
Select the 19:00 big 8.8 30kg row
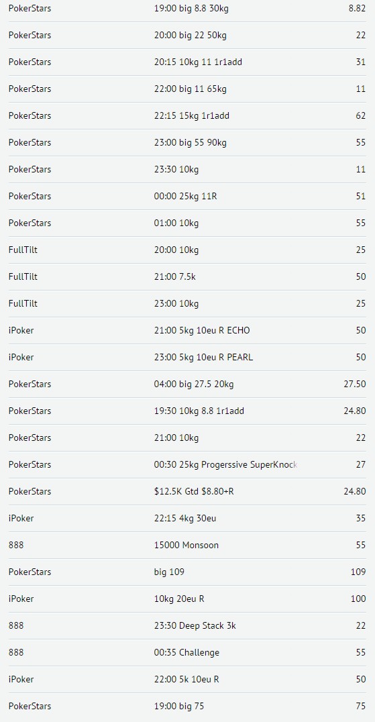click(187, 8)
